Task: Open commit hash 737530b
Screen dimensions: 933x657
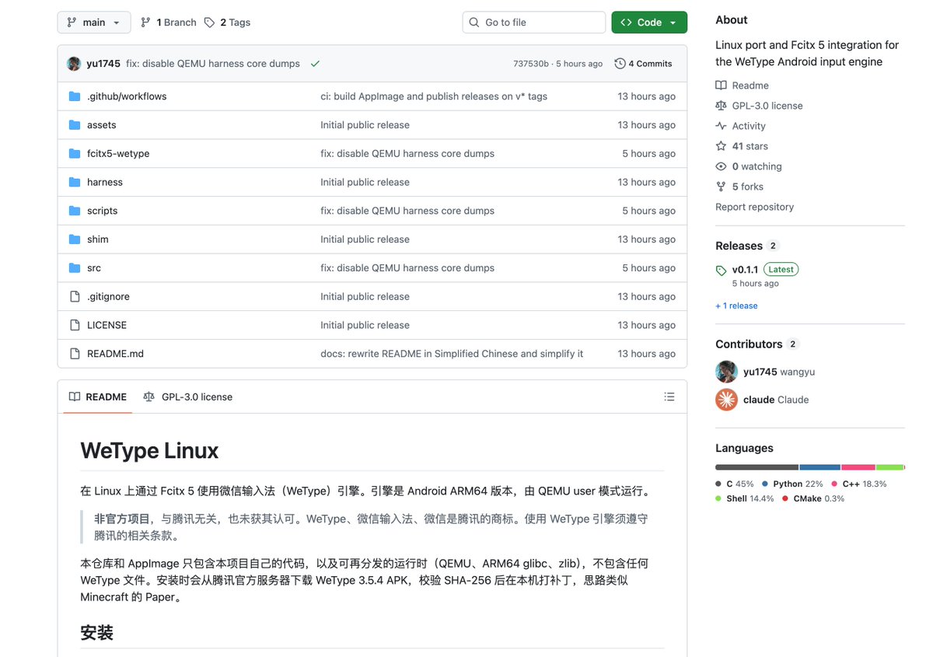Action: click(x=531, y=64)
